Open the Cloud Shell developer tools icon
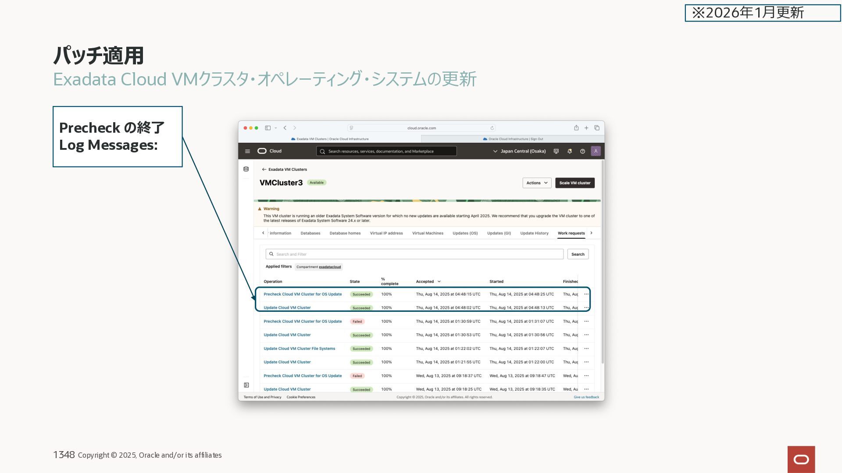The width and height of the screenshot is (842, 473). click(x=556, y=151)
